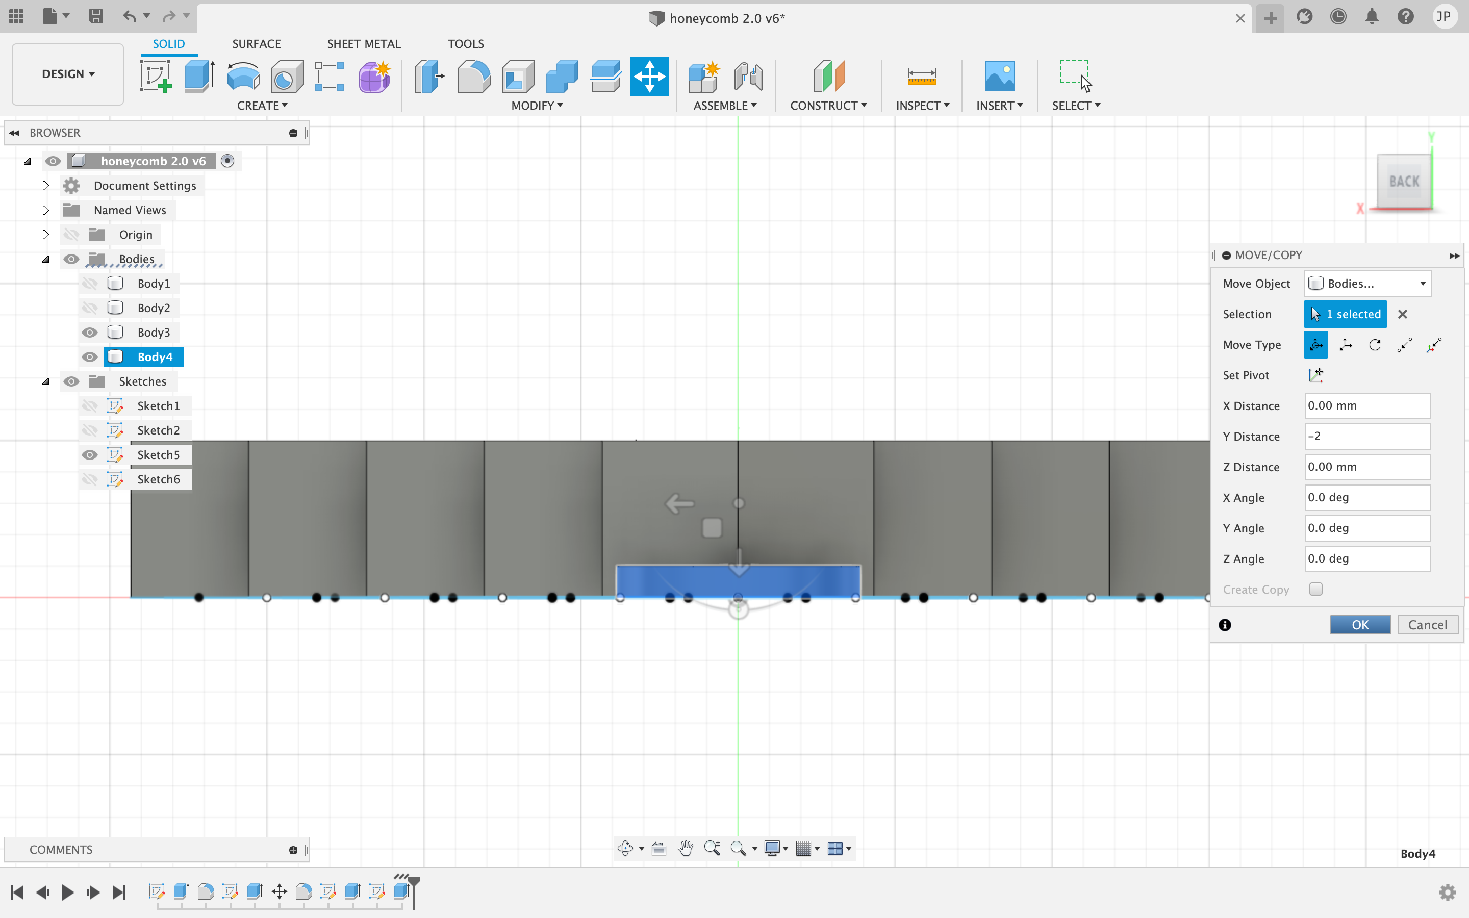Select the Pan hand tool

tap(686, 848)
